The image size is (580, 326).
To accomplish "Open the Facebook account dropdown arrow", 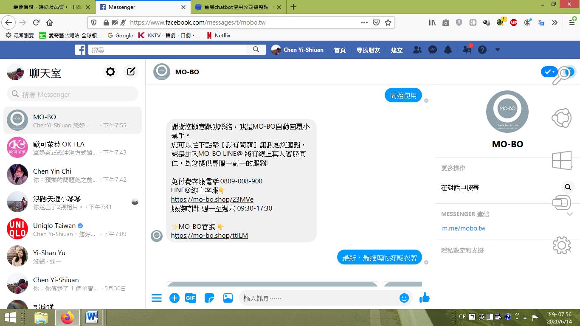I will [x=498, y=50].
